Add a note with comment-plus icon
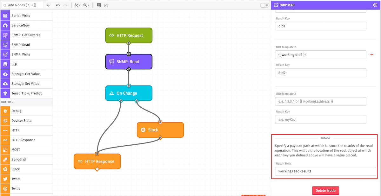 click(x=99, y=5)
